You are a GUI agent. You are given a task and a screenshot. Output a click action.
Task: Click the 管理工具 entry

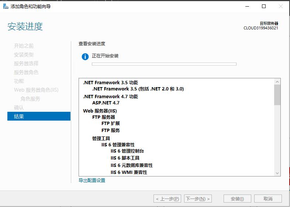[x=101, y=139]
